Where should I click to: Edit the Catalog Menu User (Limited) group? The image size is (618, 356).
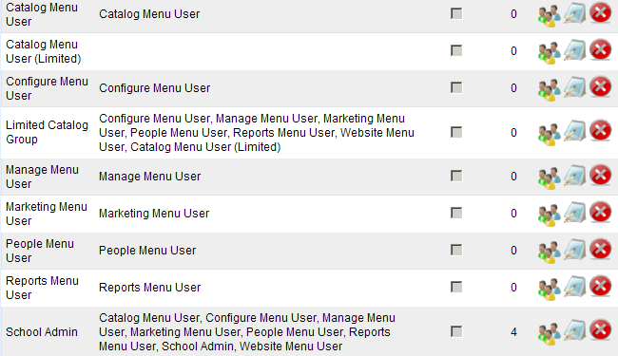pyautogui.click(x=574, y=50)
